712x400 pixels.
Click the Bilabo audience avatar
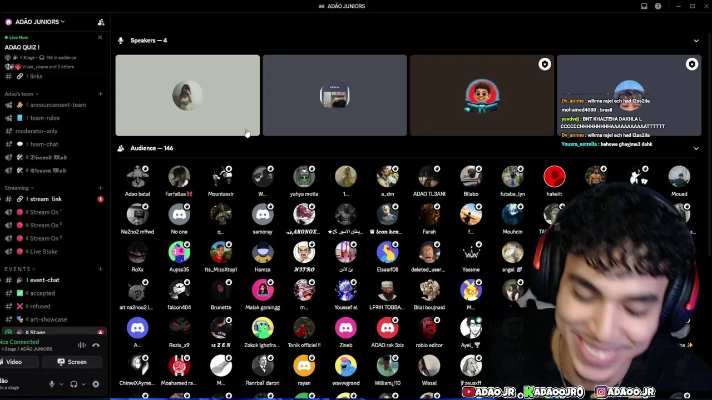(x=471, y=177)
